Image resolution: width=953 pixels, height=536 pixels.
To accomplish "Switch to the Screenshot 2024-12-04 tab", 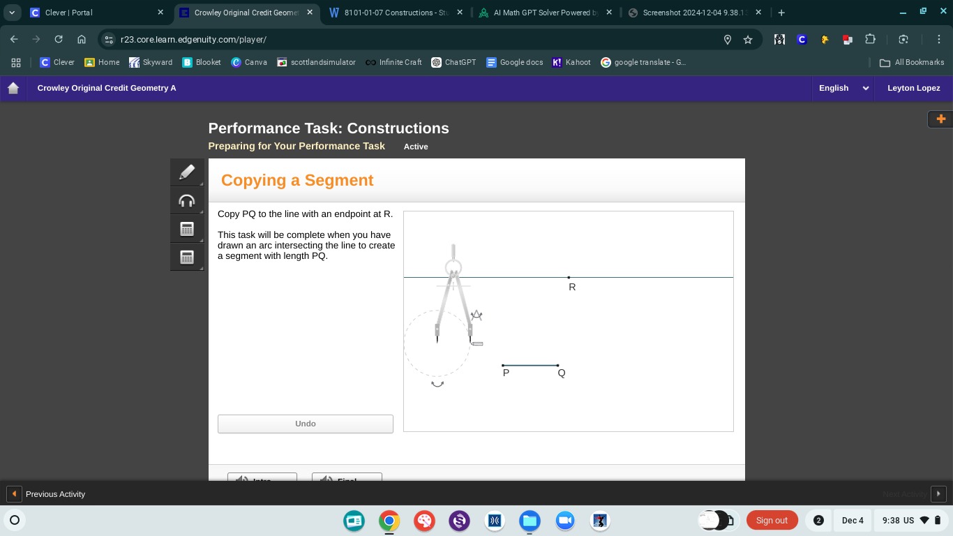I will [x=695, y=13].
